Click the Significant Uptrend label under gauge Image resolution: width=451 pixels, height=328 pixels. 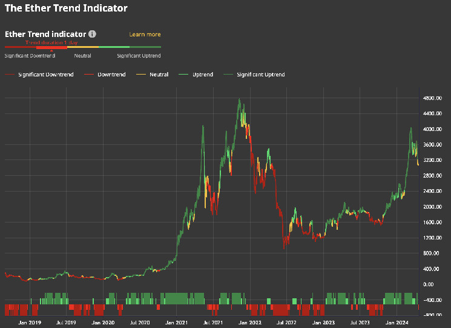coord(139,56)
